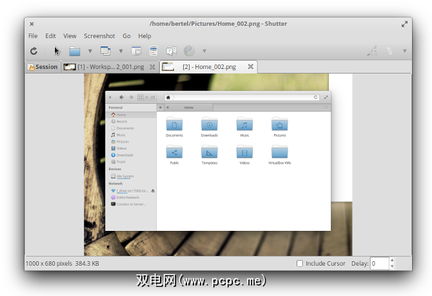Open the web capture dropdown arrow
The width and height of the screenshot is (432, 296).
(x=204, y=51)
